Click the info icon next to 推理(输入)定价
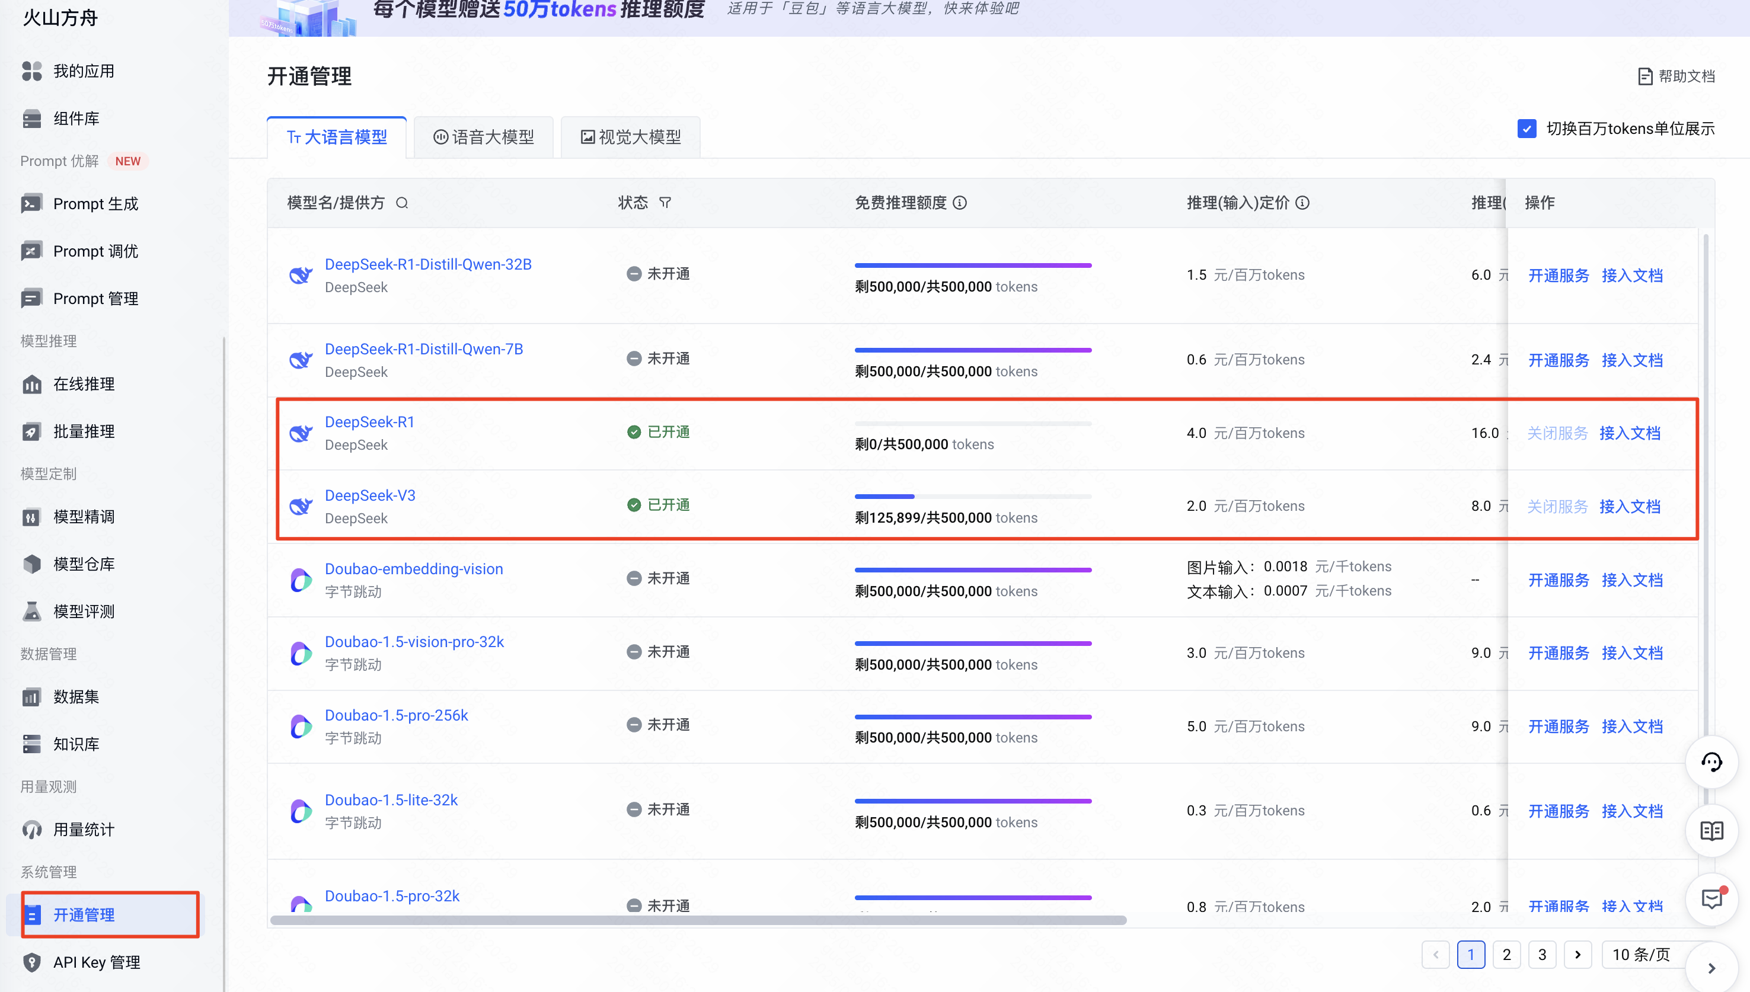The height and width of the screenshot is (992, 1750). 1302,203
